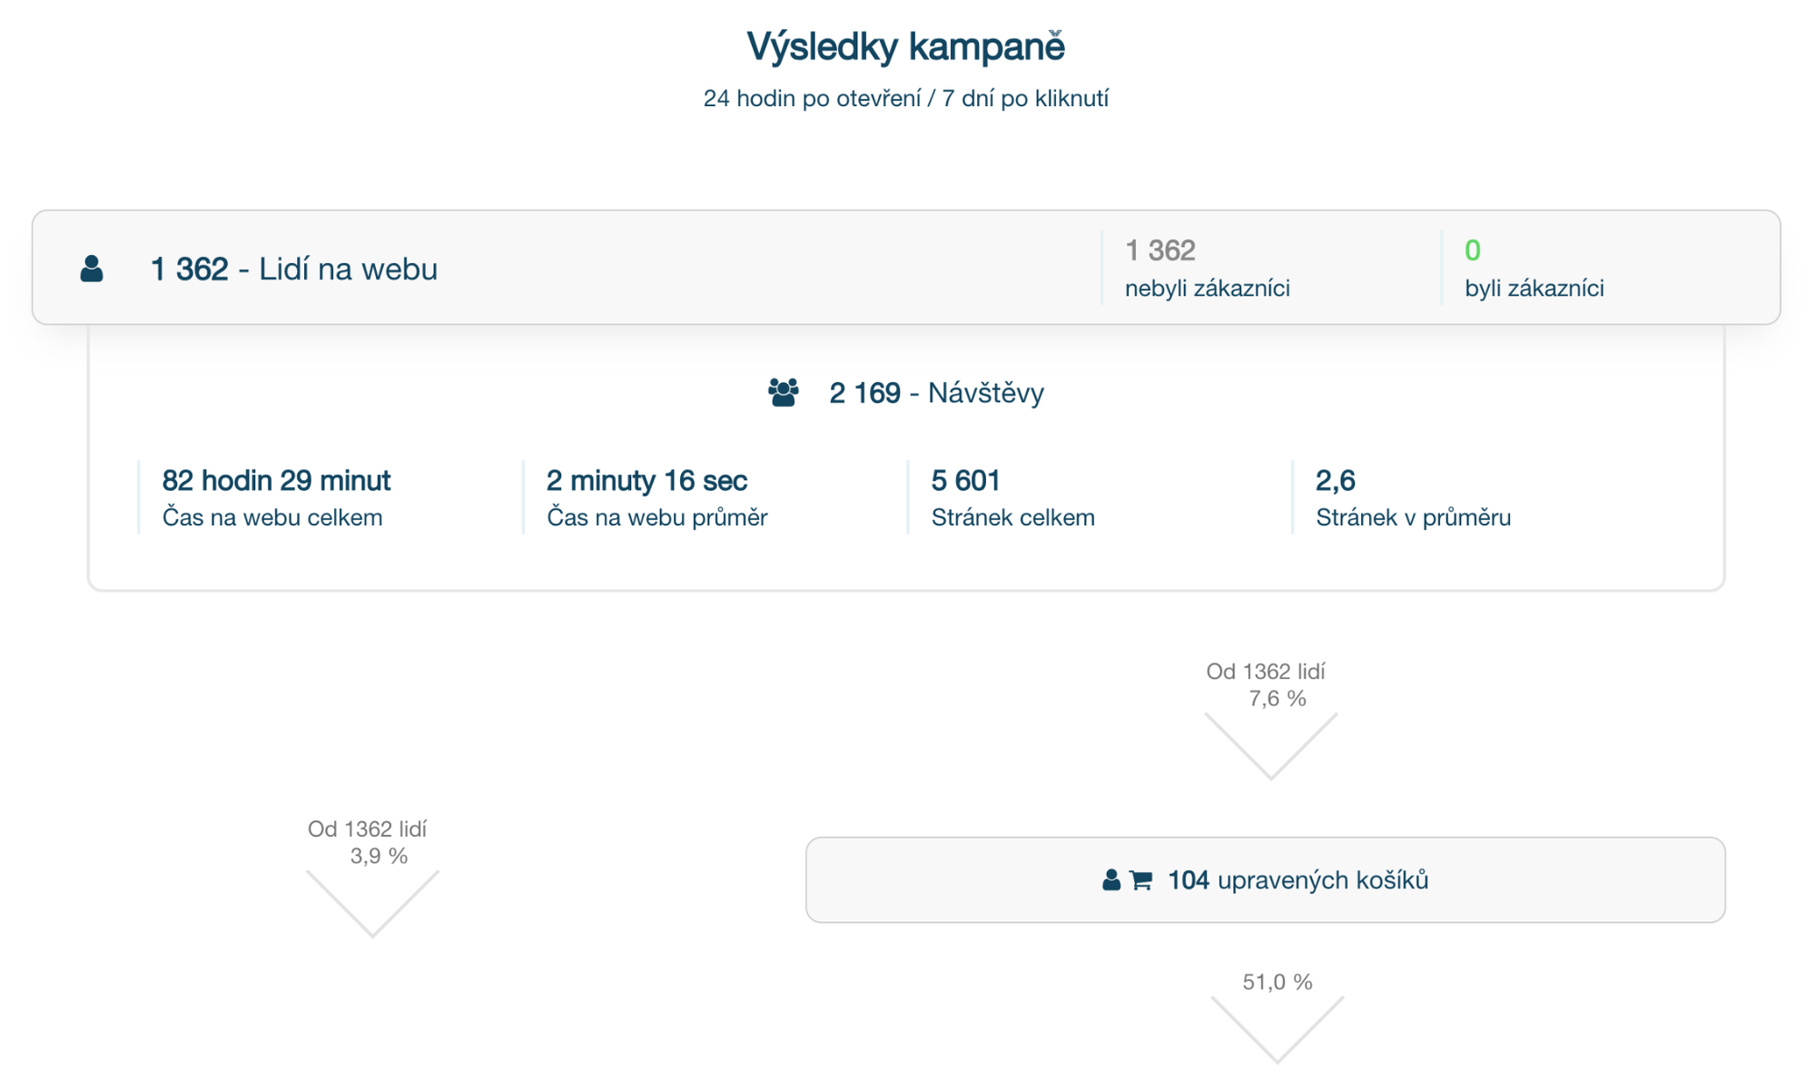Click the shopping cart icon in košíků box
Screen dimensions: 1816x1090
[x=1140, y=880]
